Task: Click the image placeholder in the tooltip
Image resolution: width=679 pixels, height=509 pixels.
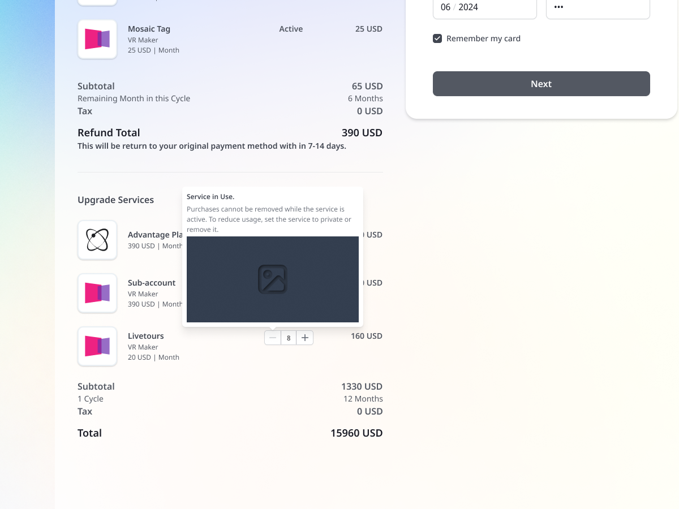Action: click(273, 279)
